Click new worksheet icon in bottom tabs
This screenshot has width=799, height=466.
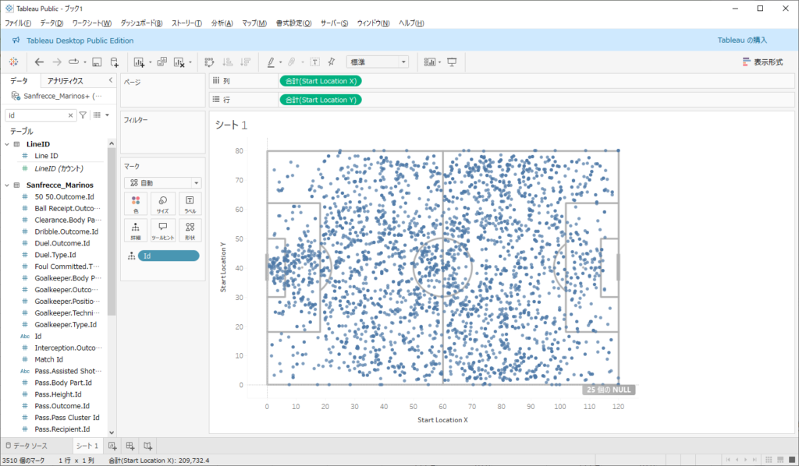[x=112, y=447]
